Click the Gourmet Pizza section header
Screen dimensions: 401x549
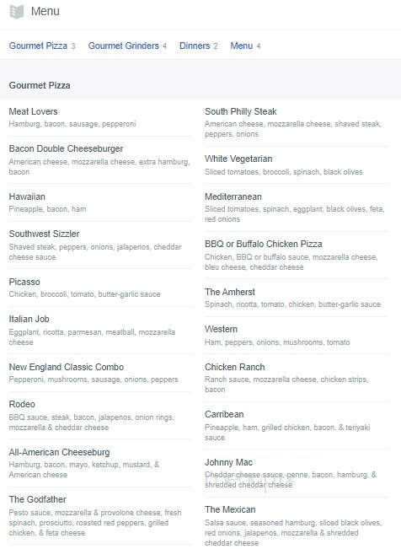[40, 85]
